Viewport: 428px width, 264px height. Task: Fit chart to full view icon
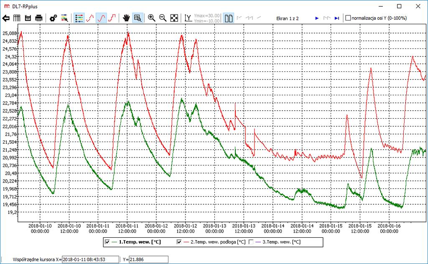point(174,18)
